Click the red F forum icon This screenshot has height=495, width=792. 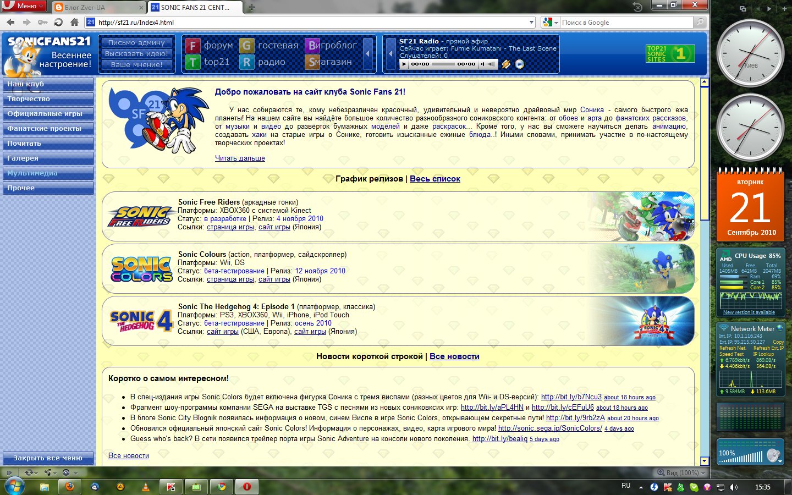click(x=192, y=46)
